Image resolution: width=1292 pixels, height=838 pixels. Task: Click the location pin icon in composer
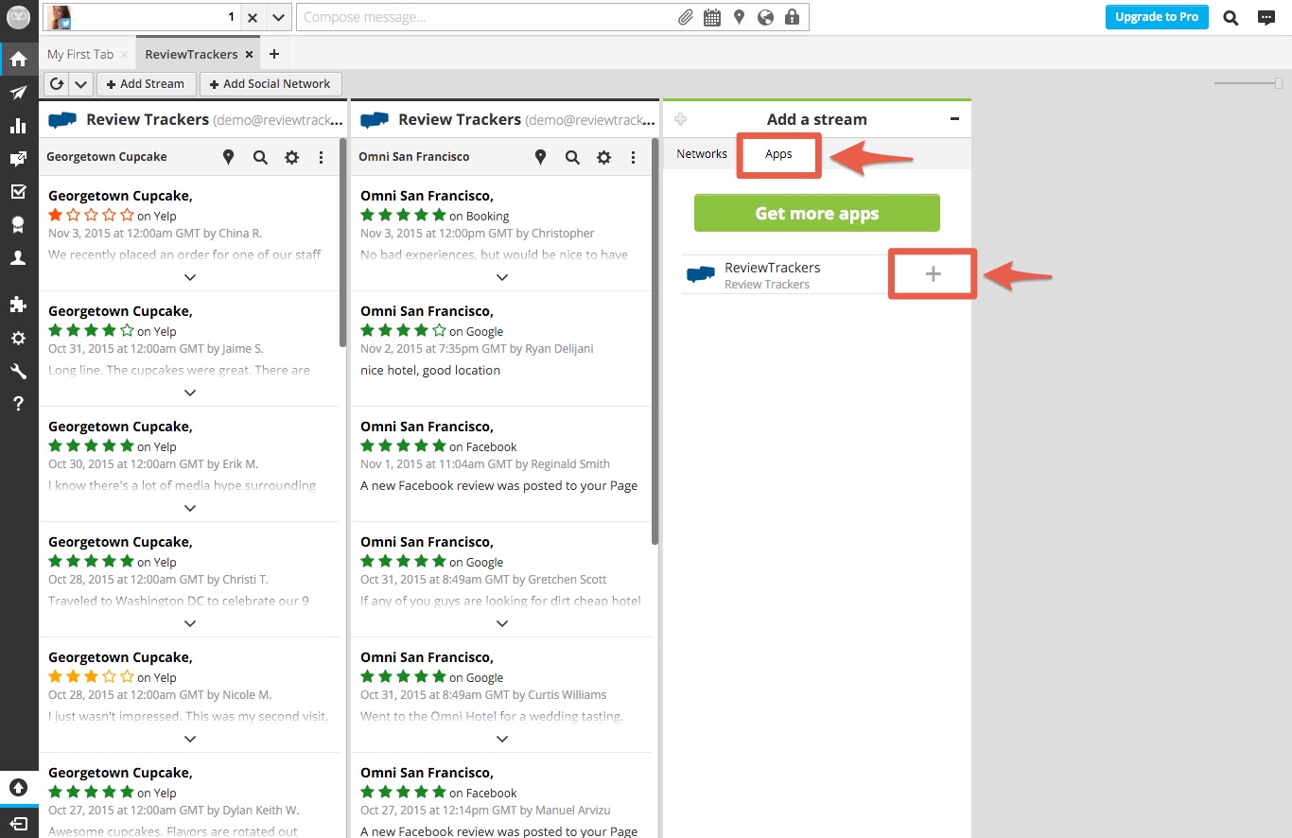pos(739,17)
